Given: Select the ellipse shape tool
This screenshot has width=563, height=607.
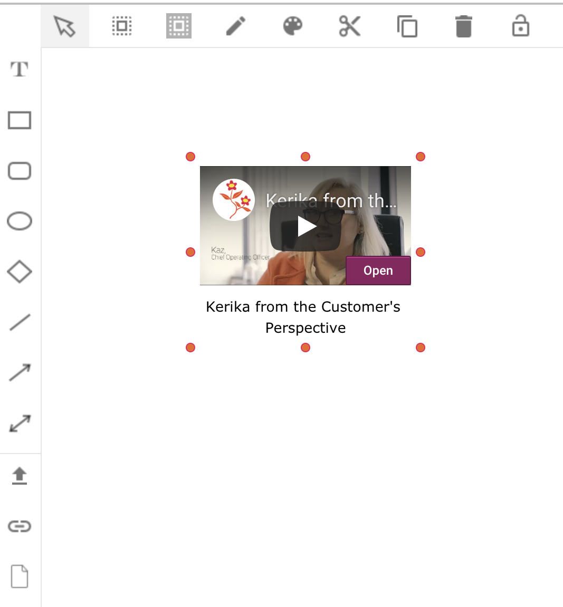Looking at the screenshot, I should pyautogui.click(x=20, y=221).
